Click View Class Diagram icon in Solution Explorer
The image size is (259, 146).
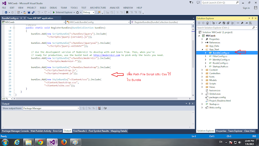[251, 23]
